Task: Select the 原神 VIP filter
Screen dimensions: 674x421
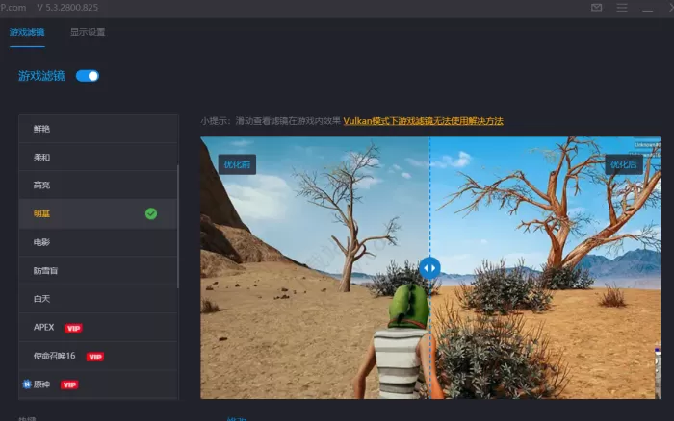Action: [98, 384]
